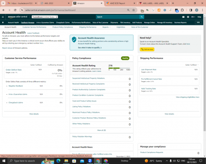Open the Negative feedback link
The height and width of the screenshot is (164, 206).
click(x=16, y=86)
